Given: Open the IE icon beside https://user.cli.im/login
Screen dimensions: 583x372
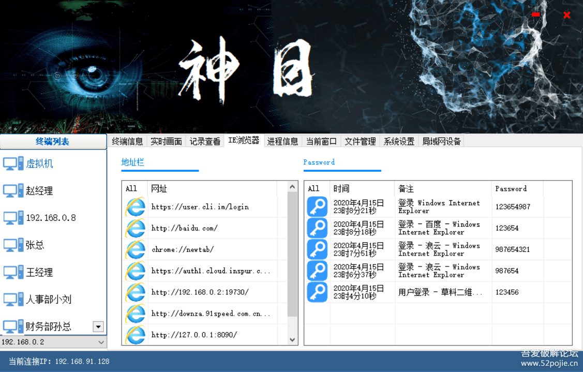Looking at the screenshot, I should pos(134,206).
